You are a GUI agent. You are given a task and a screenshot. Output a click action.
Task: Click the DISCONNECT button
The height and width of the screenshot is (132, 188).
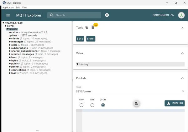(163, 15)
